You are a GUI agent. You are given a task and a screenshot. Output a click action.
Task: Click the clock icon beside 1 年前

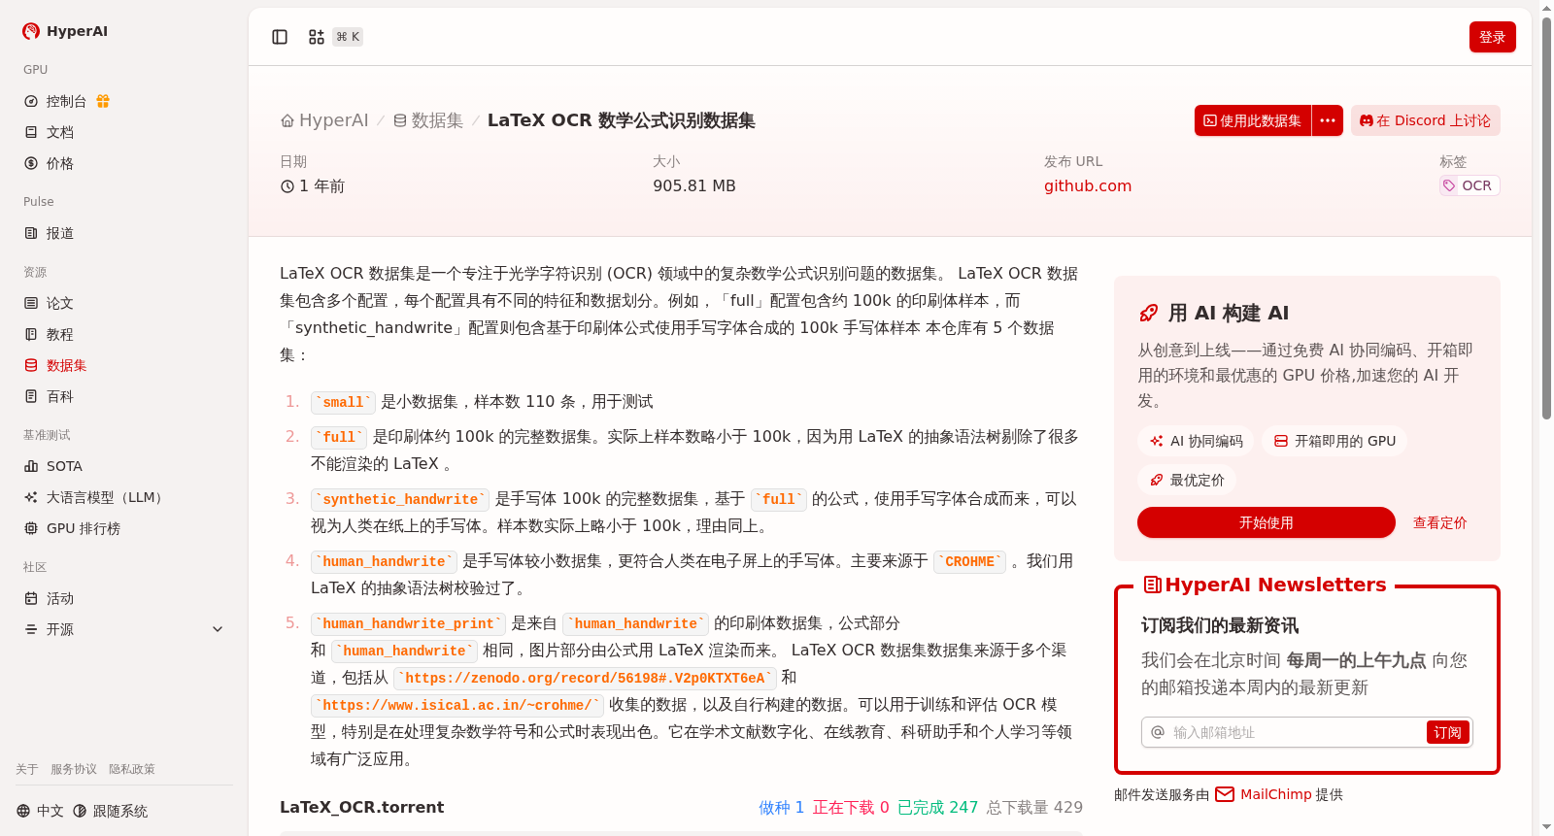(x=287, y=186)
